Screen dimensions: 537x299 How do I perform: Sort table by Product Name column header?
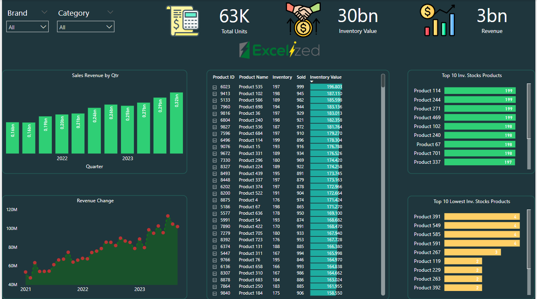click(253, 77)
